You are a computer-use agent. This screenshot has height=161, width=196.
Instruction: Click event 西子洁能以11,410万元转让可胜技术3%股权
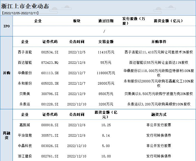point(159,52)
